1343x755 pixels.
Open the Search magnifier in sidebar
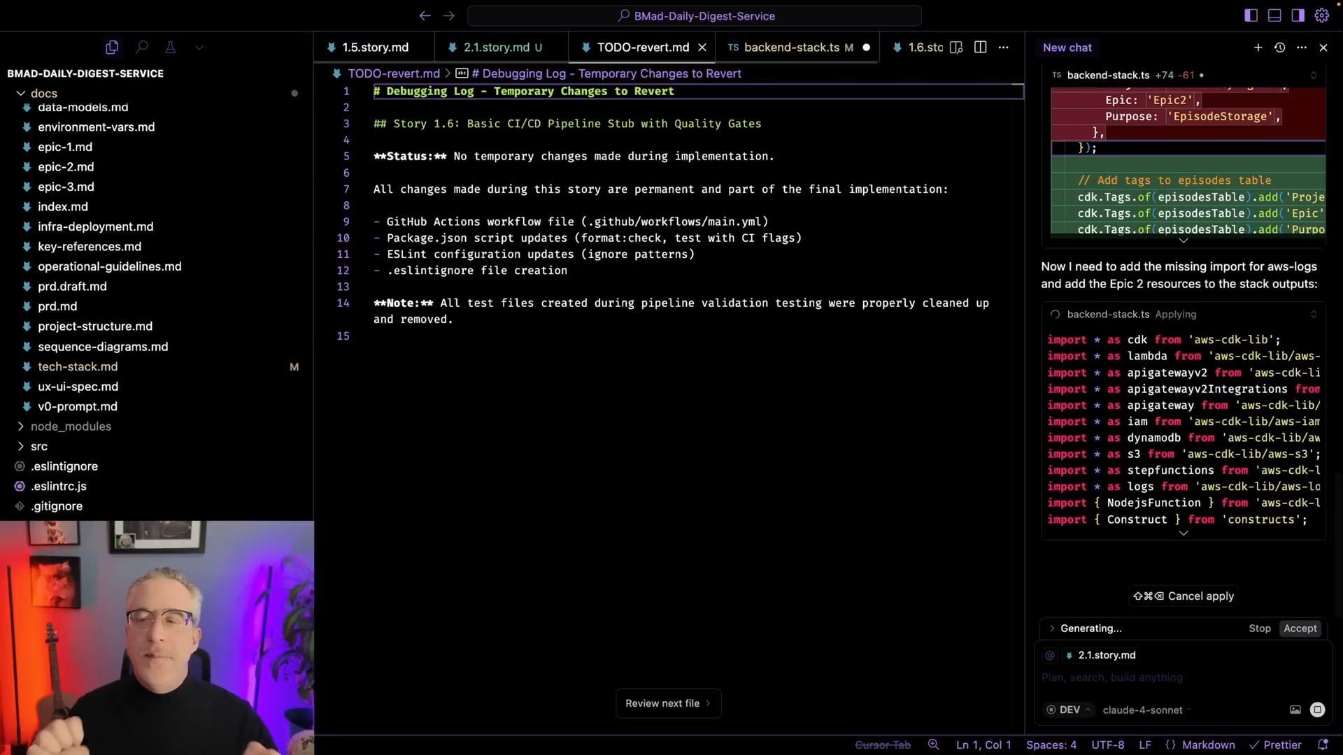[142, 48]
